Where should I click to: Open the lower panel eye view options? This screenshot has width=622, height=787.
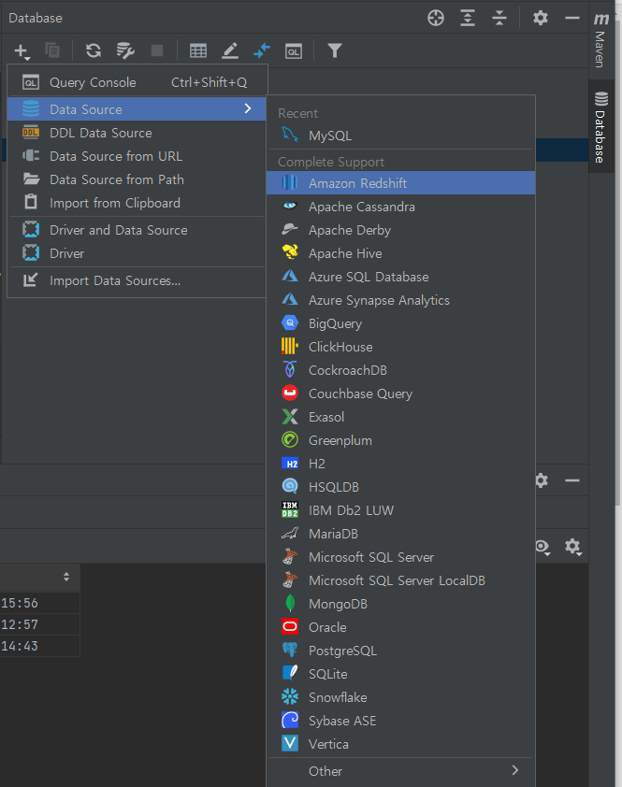pos(542,547)
